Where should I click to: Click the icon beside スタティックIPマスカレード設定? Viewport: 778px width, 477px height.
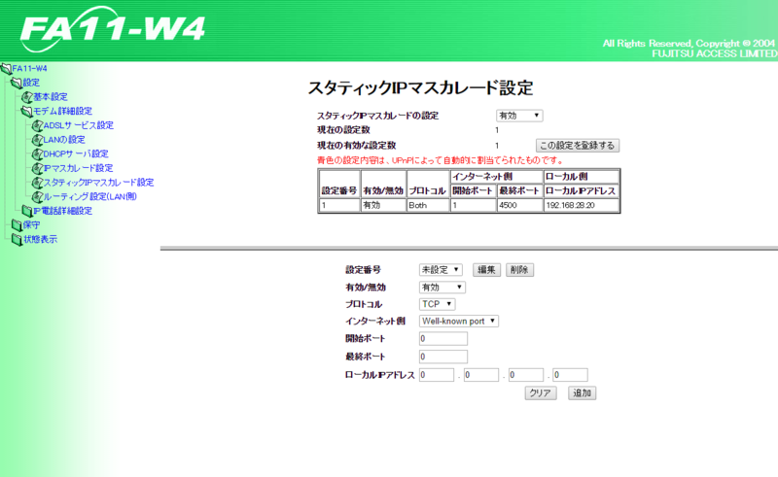coord(38,183)
